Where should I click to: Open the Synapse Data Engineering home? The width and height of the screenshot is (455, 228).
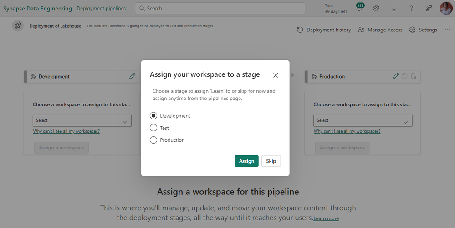pyautogui.click(x=37, y=8)
